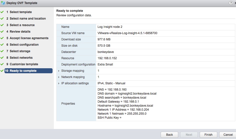The width and height of the screenshot is (236, 139).
Task: Expand the Storage mapping row
Action: (x=59, y=71)
